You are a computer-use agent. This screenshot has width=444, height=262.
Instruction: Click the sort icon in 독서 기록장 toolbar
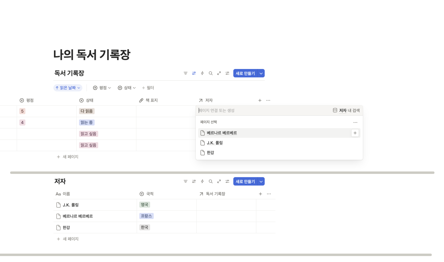pyautogui.click(x=194, y=73)
